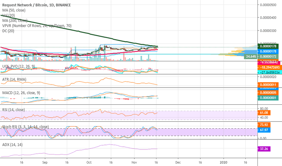Click the Nov label on time axis
This screenshot has width=282, height=166.
[x=134, y=162]
